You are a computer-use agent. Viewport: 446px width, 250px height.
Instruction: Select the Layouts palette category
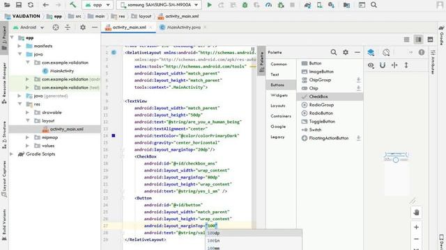tap(281, 106)
